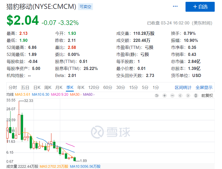Click the 货币单位 value USD
The width and height of the screenshot is (222, 169).
197,76
